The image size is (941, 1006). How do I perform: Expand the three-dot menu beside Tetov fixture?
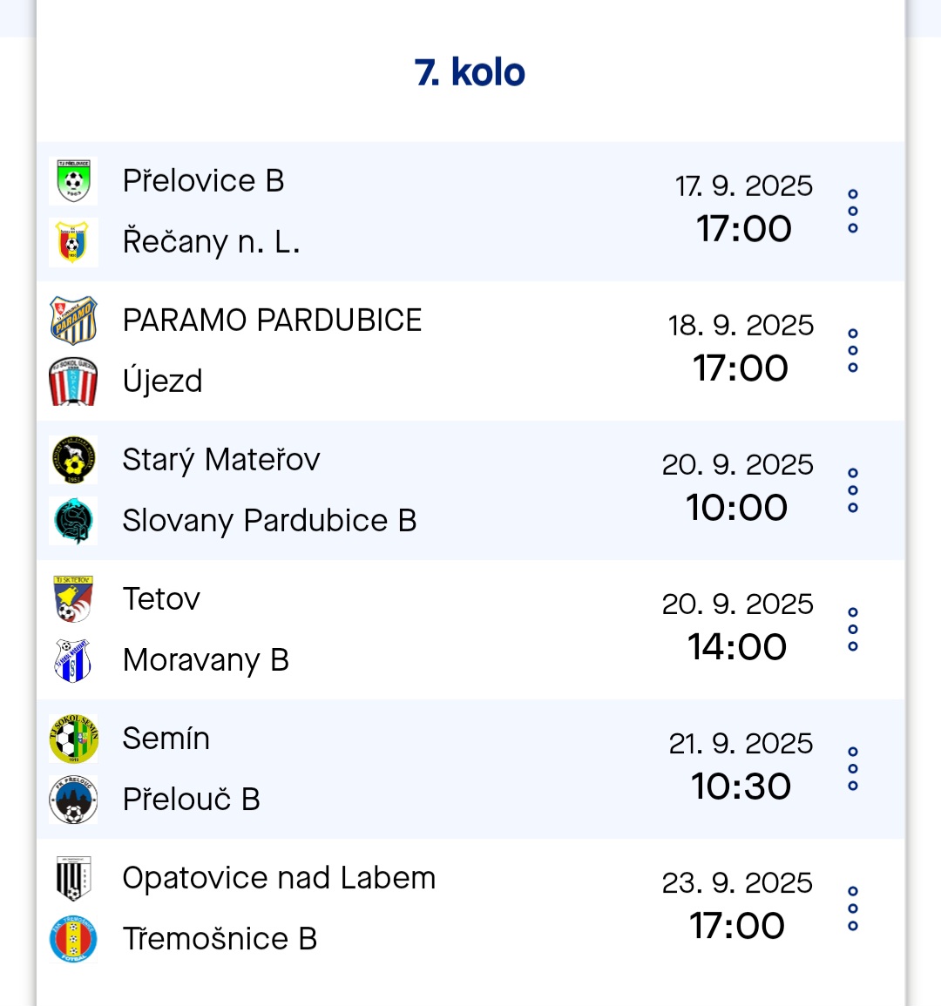click(853, 627)
